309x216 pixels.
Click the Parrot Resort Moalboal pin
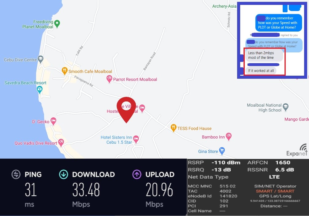(x=109, y=79)
